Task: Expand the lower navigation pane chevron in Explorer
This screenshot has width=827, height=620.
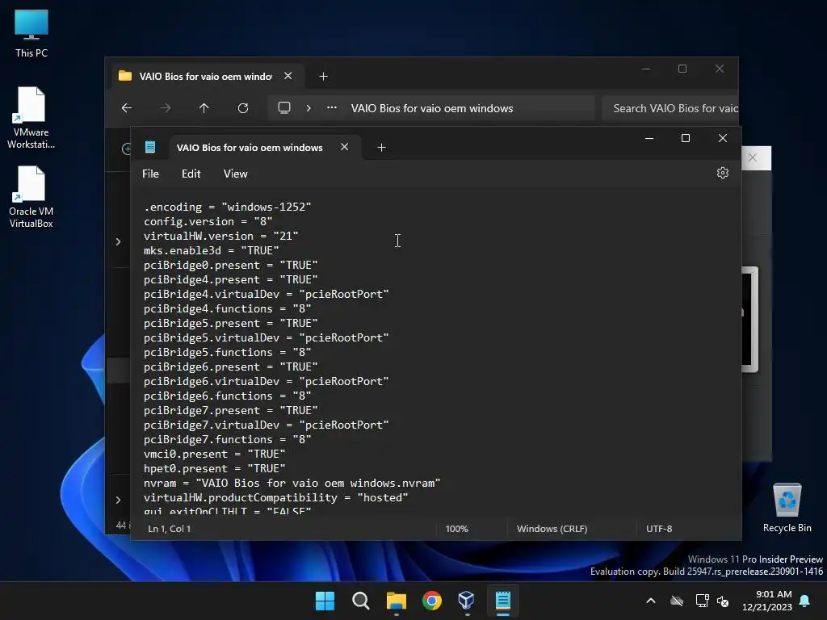Action: click(118, 500)
